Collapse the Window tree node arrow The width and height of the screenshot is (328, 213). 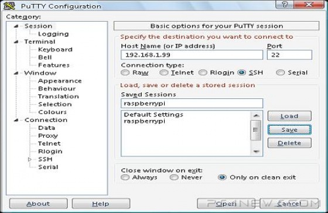16,73
